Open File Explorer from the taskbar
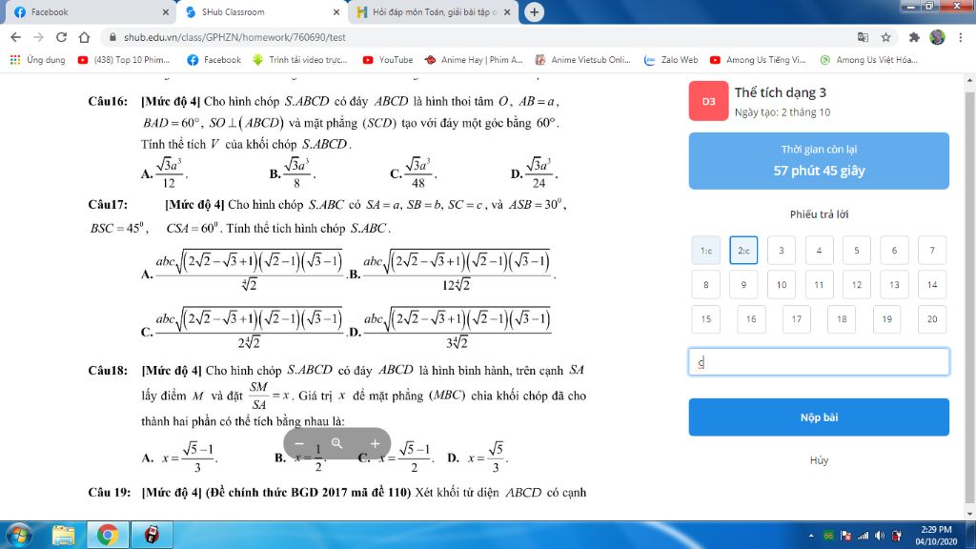 click(64, 535)
